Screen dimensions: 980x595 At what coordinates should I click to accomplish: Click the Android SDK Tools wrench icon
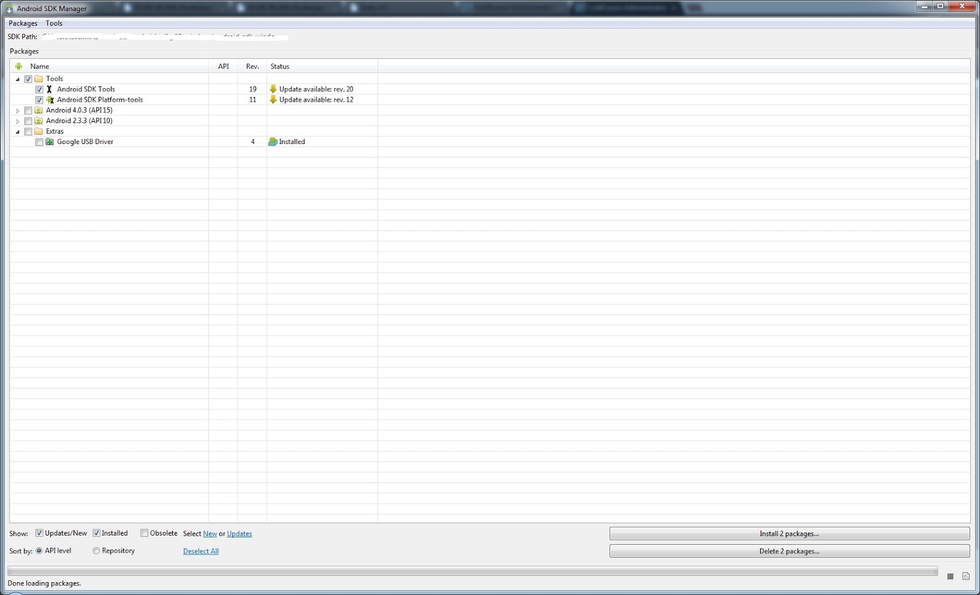50,89
